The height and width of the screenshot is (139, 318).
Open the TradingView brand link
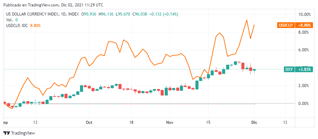19,133
